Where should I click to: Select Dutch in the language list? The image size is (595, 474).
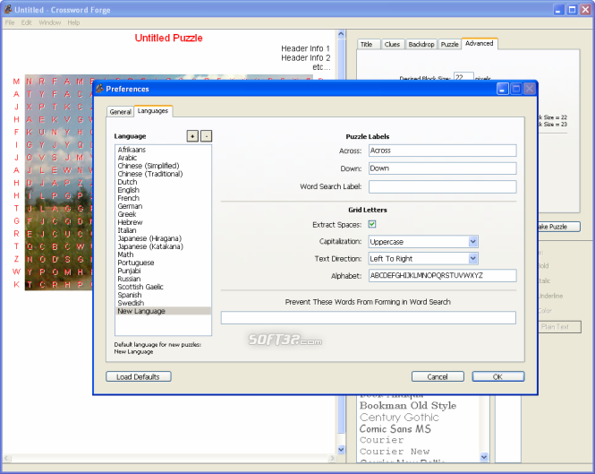point(163,182)
